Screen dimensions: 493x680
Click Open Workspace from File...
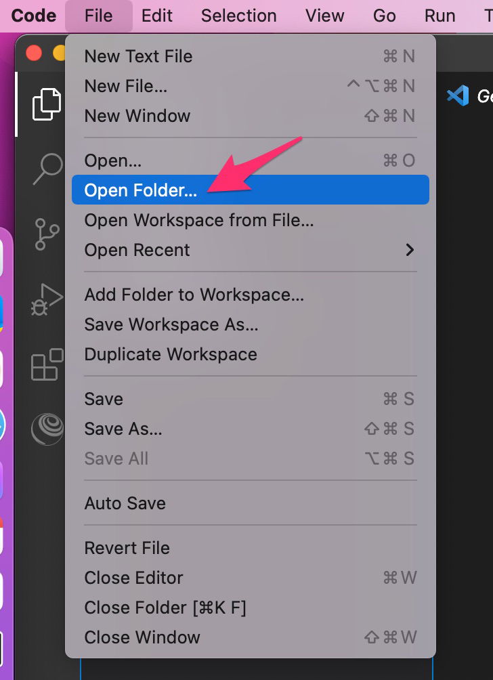click(x=250, y=220)
